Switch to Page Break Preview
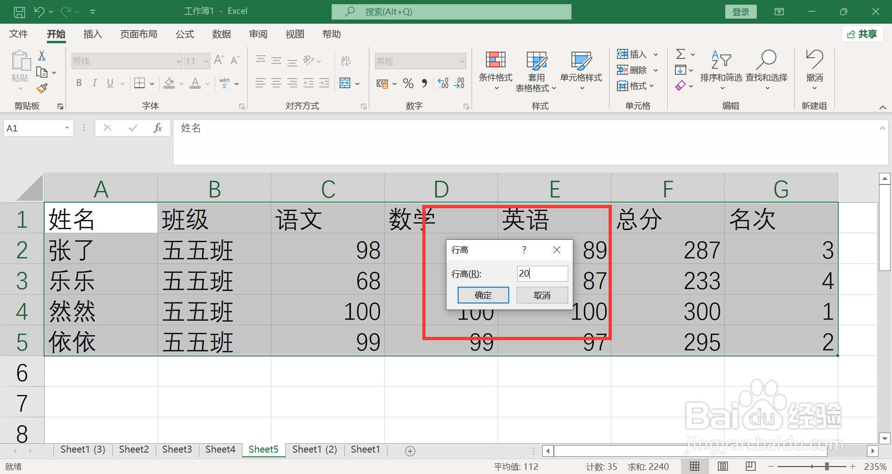 point(750,467)
